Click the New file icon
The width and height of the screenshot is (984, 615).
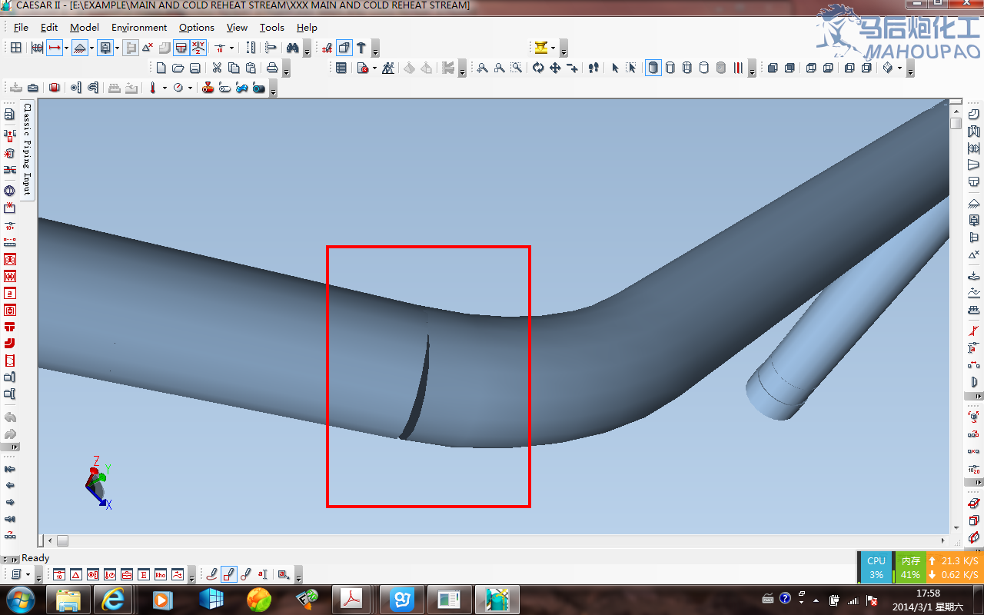161,68
